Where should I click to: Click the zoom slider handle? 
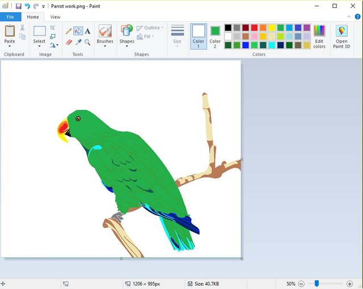(x=316, y=283)
